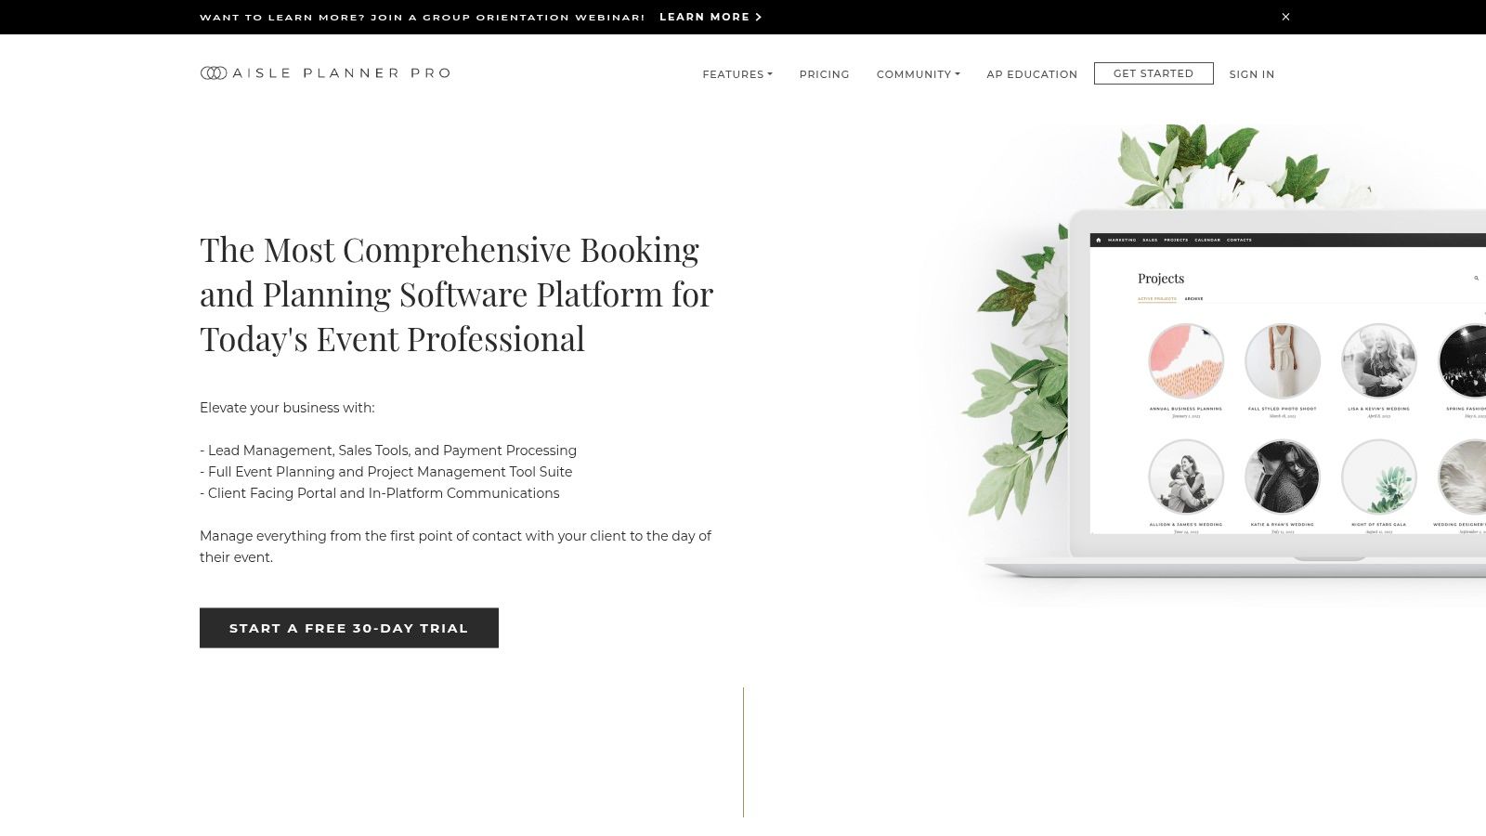
Task: Select Lisa & Kevin's Wedding project image
Action: [x=1378, y=360]
